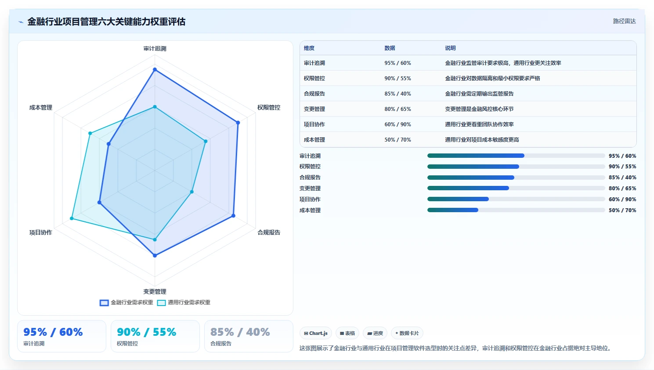The width and height of the screenshot is (654, 370).
Task: Click the dark blue 变更管理 radar data point
Action: point(155,256)
